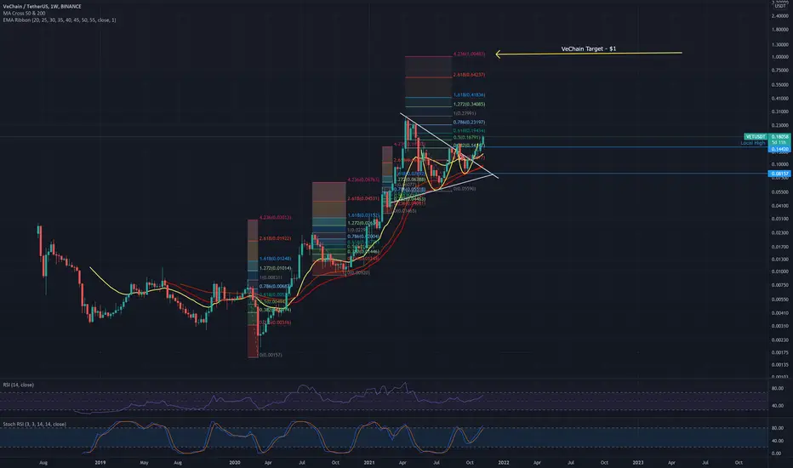Screen dimensions: 793x468
Task: Select Fibonacci level 2.618(0.01922)
Action: point(275,238)
